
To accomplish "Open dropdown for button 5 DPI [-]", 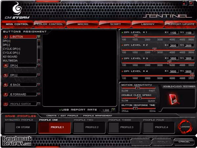I will pos(39,75).
